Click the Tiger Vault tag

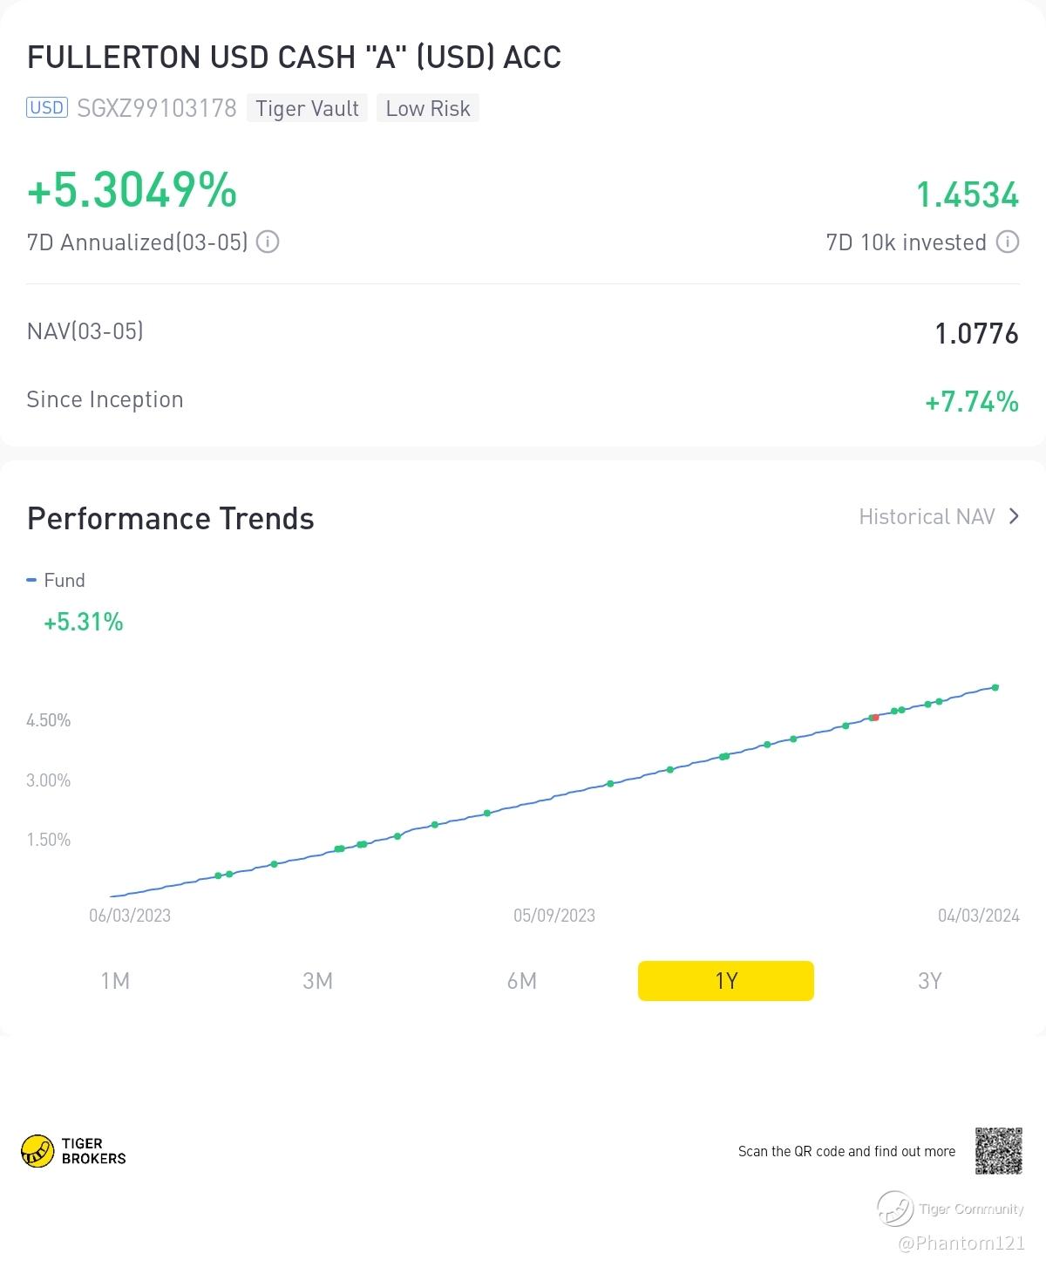(x=307, y=108)
